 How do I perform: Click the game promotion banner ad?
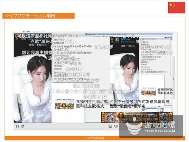137,117
